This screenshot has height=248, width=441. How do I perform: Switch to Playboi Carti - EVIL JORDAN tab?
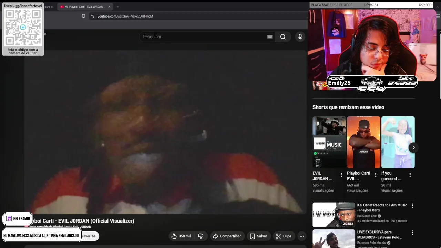tap(85, 7)
